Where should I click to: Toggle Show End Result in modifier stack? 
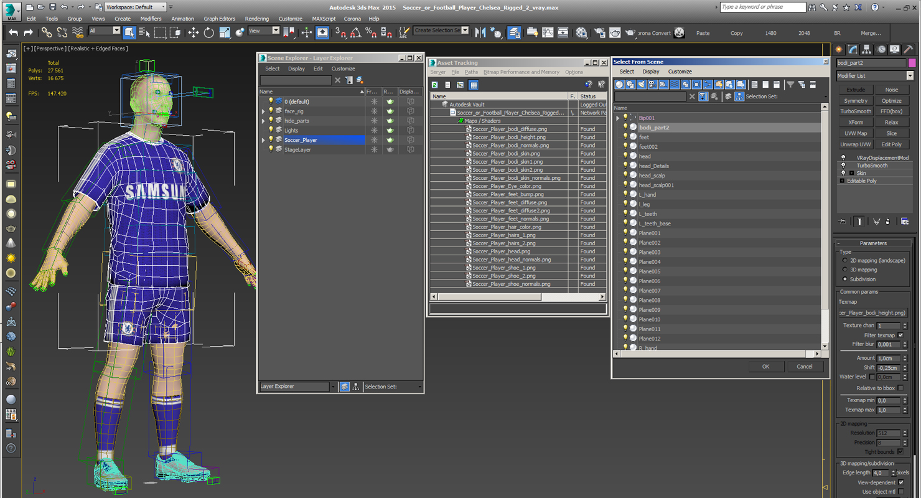click(x=859, y=221)
